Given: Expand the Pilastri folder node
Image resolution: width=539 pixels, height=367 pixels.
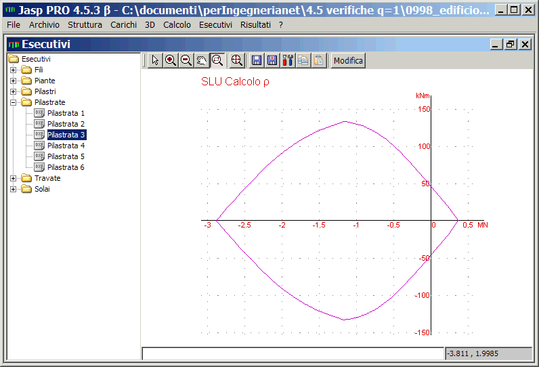Looking at the screenshot, I should pos(13,92).
